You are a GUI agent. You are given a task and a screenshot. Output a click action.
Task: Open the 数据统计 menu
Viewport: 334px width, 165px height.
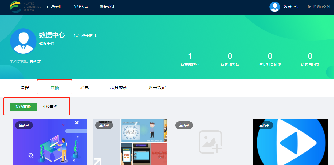coord(107,7)
